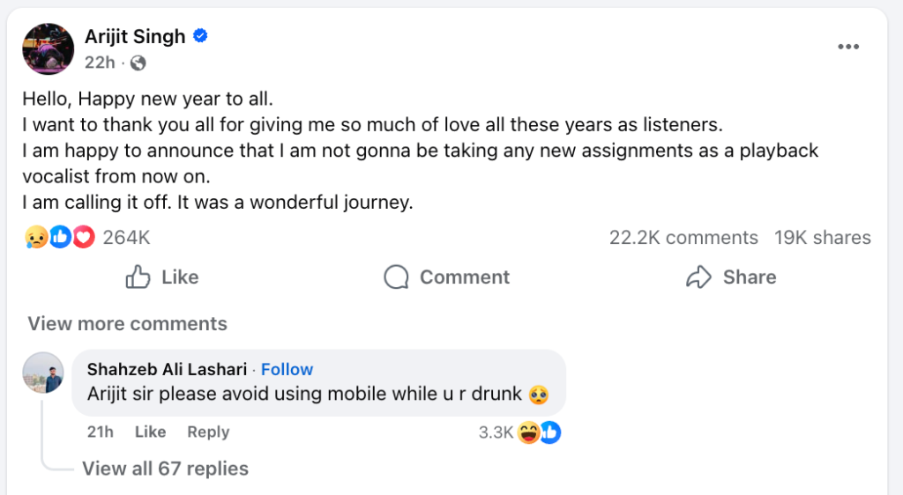Open the post's three-dot options menu
The height and width of the screenshot is (495, 903).
847,47
